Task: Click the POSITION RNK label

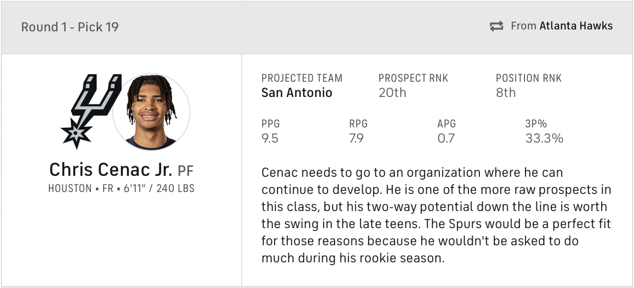Action: pos(528,78)
